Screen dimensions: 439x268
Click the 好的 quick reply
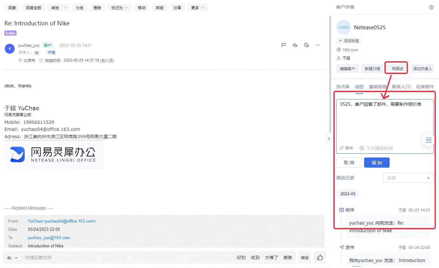click(x=241, y=258)
